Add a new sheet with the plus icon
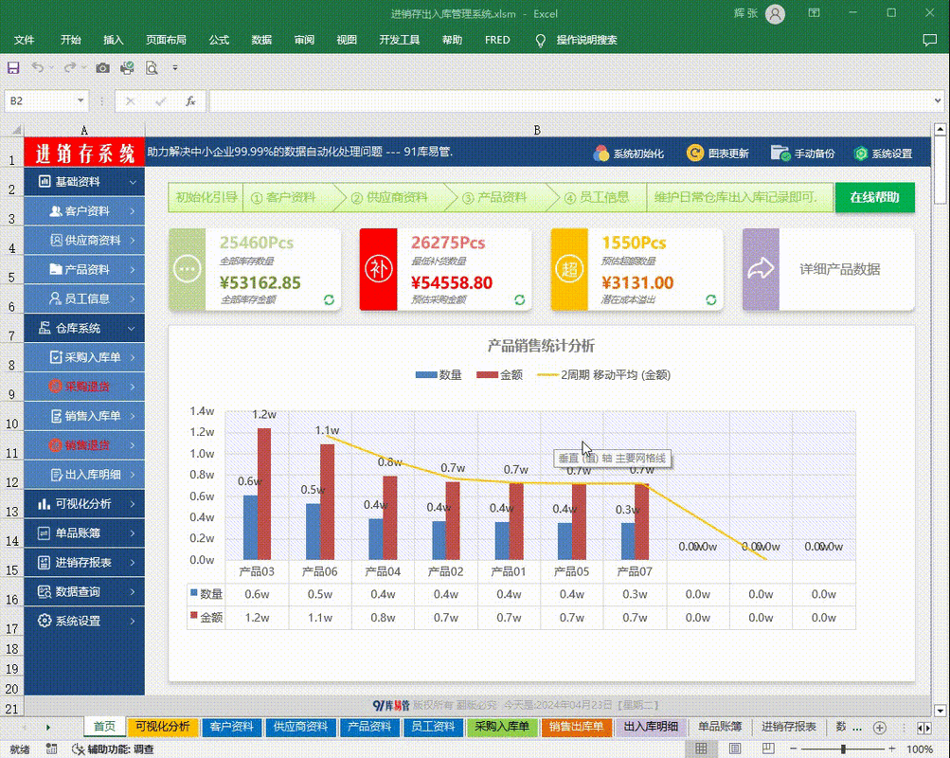 pos(880,728)
